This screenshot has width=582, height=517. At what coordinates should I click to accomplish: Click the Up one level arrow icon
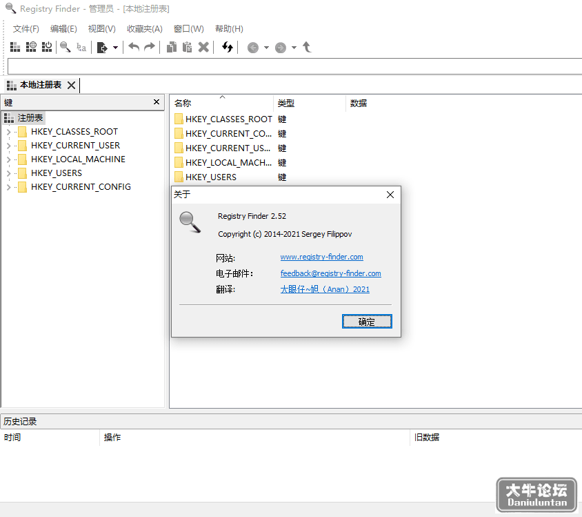pyautogui.click(x=307, y=47)
